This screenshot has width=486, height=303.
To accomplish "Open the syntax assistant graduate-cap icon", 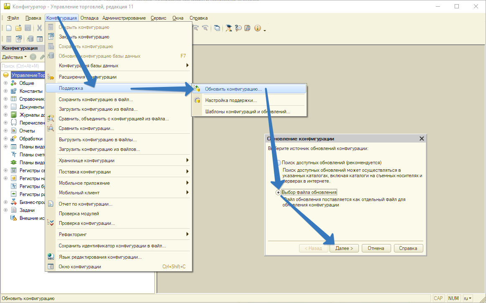I will pos(229,28).
